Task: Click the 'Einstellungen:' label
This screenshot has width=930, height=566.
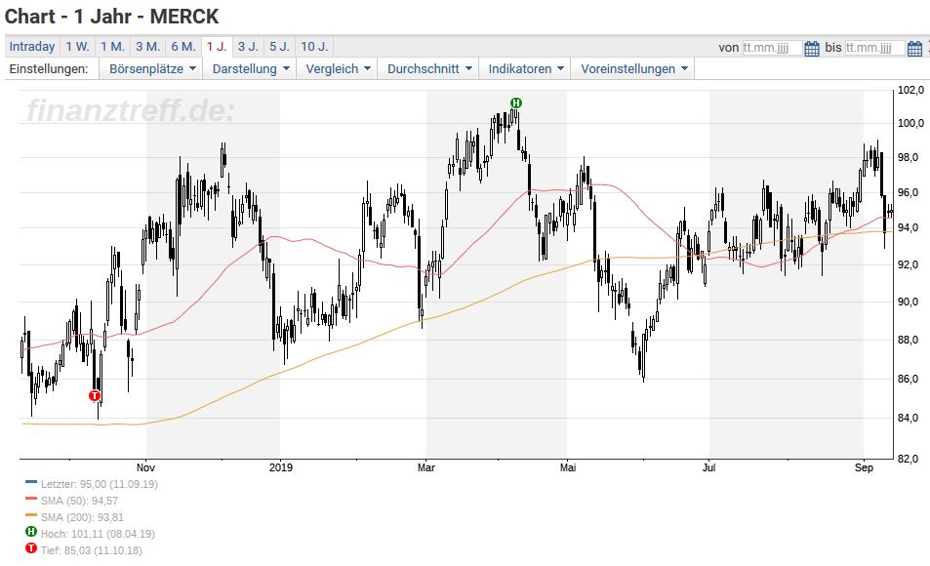Action: [49, 69]
